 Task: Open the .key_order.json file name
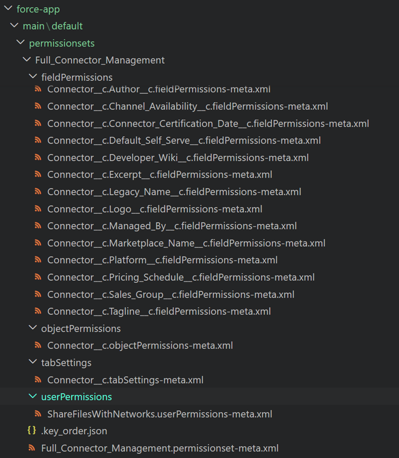tap(74, 432)
